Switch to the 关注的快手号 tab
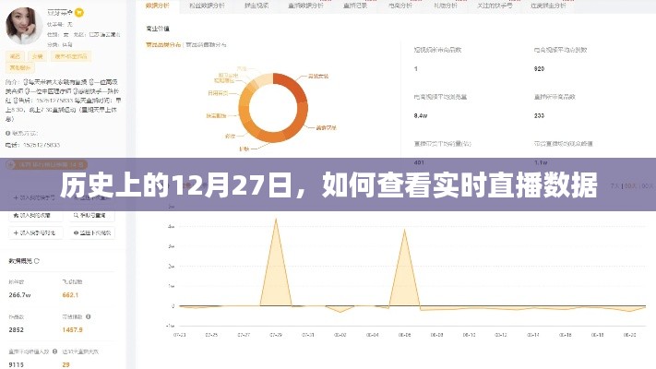 [x=495, y=6]
